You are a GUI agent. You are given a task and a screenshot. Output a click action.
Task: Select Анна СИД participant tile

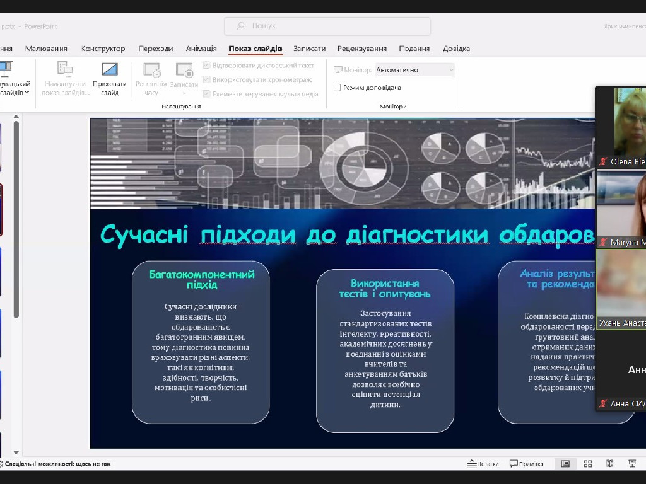coord(621,371)
